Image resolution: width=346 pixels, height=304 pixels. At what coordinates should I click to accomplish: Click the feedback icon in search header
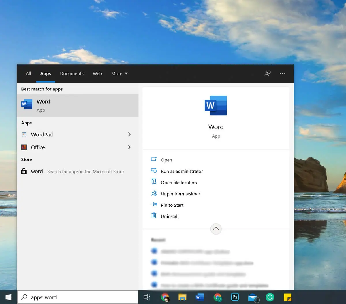click(x=268, y=73)
